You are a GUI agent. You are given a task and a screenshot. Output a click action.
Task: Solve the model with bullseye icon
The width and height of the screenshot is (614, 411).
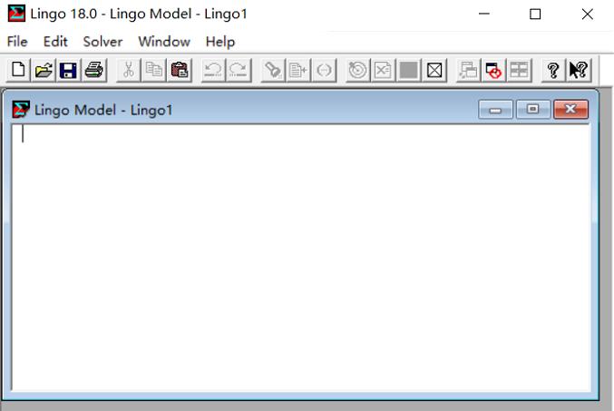coord(357,70)
